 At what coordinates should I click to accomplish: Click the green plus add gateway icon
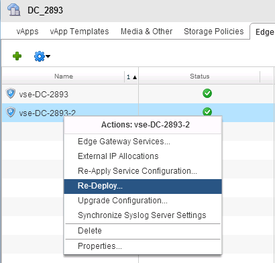coord(17,56)
